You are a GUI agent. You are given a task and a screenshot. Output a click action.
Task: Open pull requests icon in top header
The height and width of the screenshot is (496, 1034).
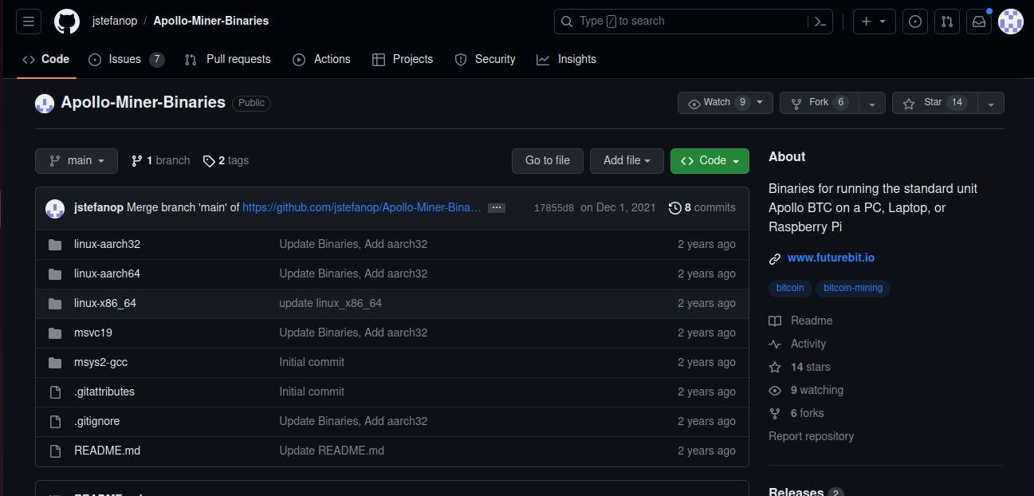coord(946,22)
